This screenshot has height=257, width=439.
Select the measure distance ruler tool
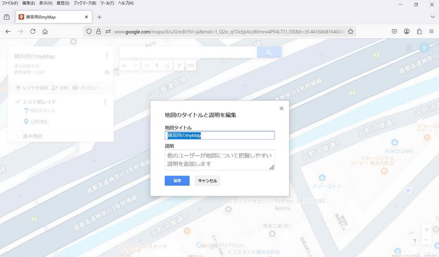tap(191, 66)
